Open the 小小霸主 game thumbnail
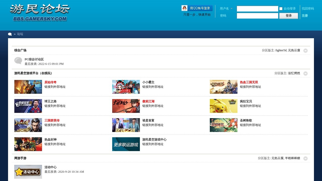 pyautogui.click(x=126, y=87)
